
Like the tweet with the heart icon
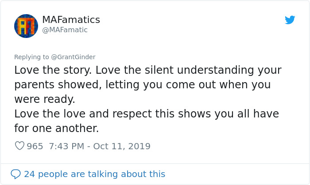pyautogui.click(x=19, y=146)
